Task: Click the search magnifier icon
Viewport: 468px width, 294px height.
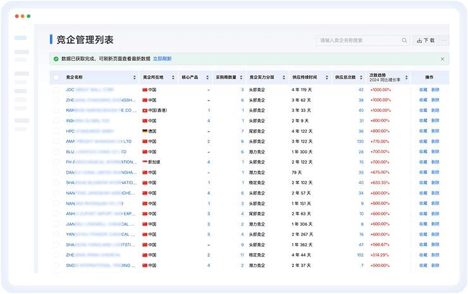Action: [x=405, y=40]
